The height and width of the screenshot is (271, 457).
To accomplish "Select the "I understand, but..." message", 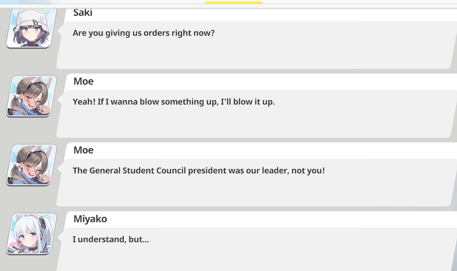I will point(111,239).
